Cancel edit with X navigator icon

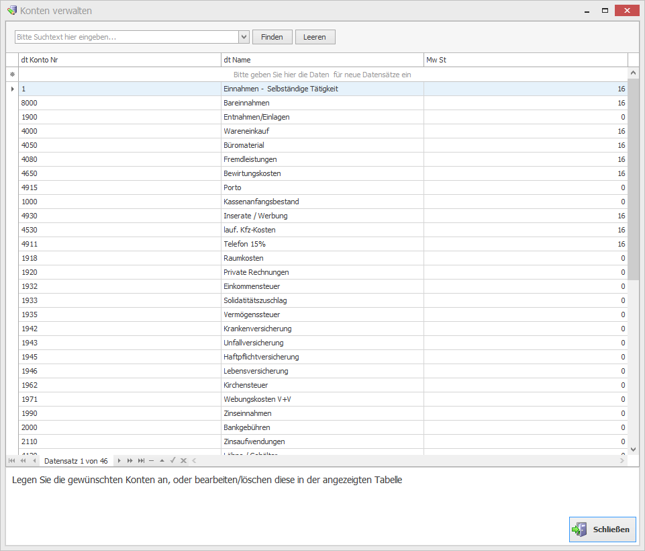click(x=183, y=461)
